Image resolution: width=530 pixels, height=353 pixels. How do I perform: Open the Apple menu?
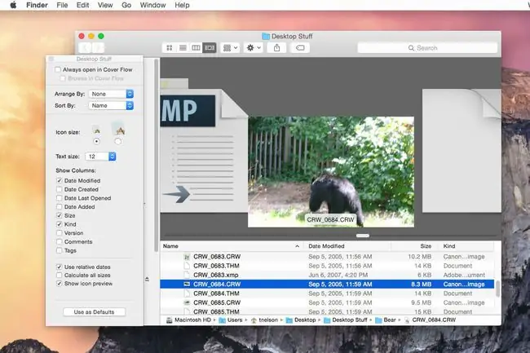tap(13, 5)
